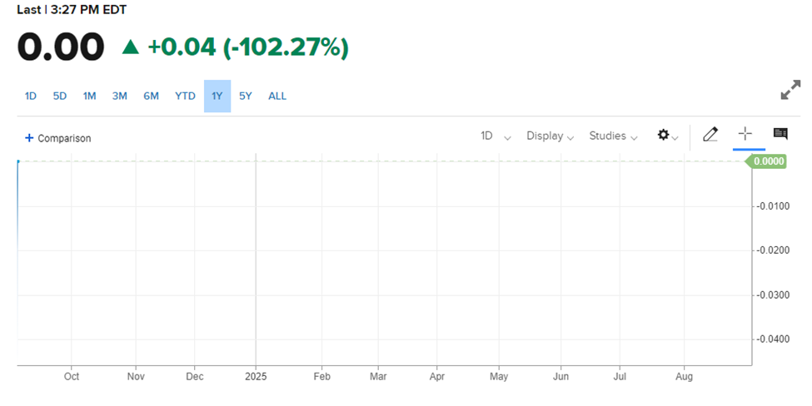
Task: Click the plus Comparison icon
Action: [x=29, y=138]
